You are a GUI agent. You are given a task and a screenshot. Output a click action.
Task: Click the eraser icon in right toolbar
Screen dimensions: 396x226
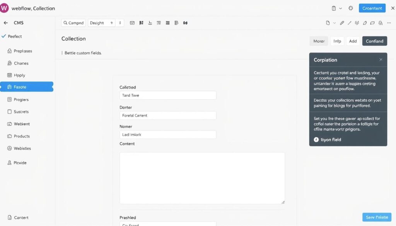click(364, 23)
